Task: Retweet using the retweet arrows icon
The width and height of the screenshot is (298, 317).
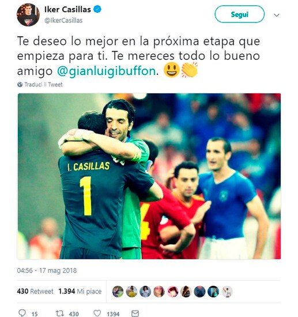Action: 60,313
